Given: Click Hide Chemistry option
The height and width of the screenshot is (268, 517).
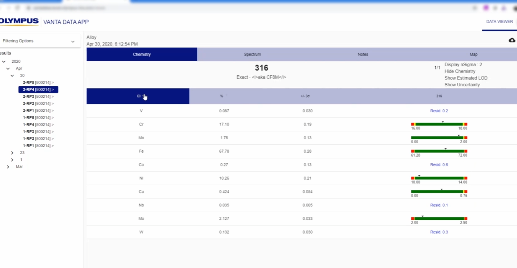Looking at the screenshot, I should 460,71.
